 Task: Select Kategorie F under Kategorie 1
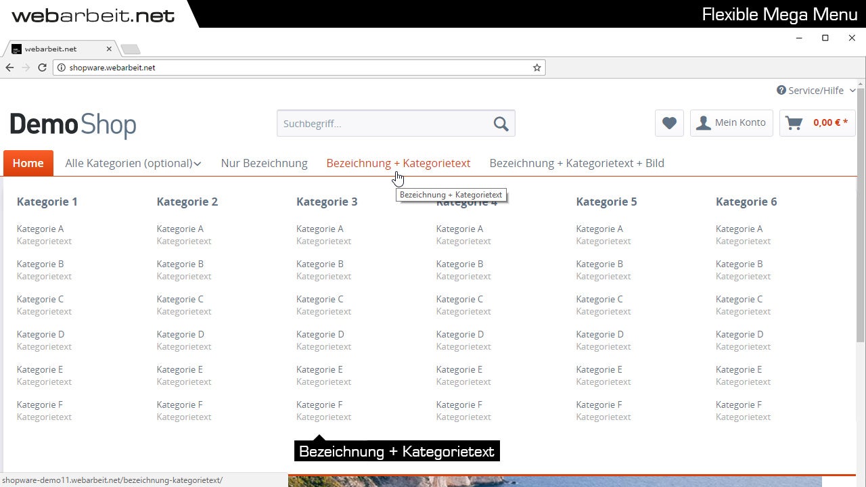click(40, 404)
